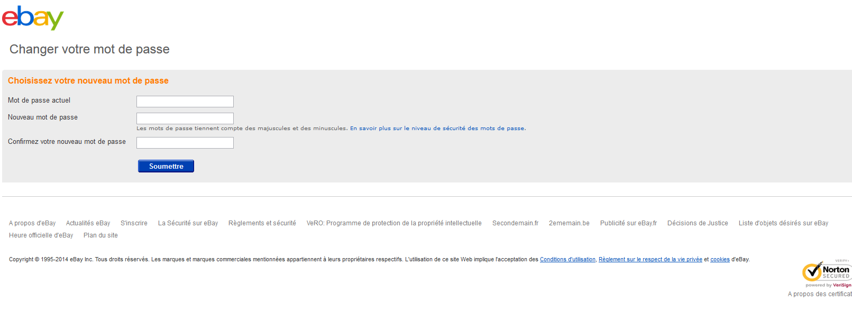Click the 'Nouveau mot de passe' input
852x311 pixels.
185,118
